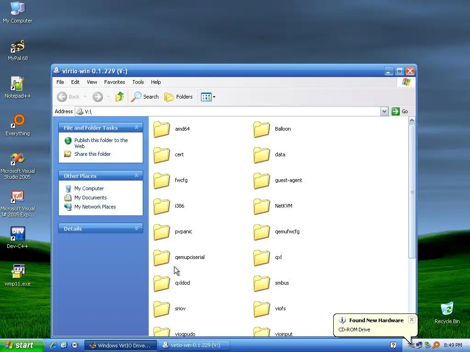Select the qxldod folder icon

(162, 283)
